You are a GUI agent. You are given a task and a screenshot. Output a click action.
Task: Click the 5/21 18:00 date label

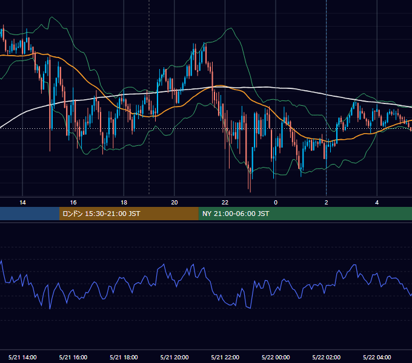point(124,357)
